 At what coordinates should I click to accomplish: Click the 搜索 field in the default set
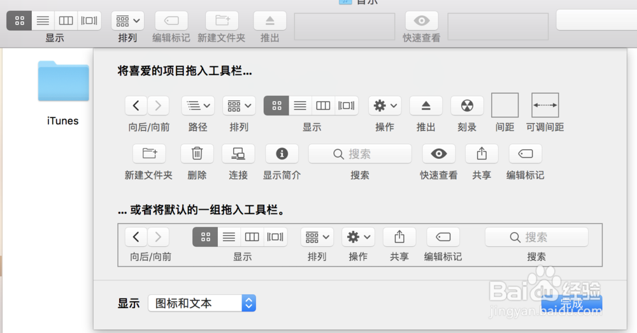(536, 237)
